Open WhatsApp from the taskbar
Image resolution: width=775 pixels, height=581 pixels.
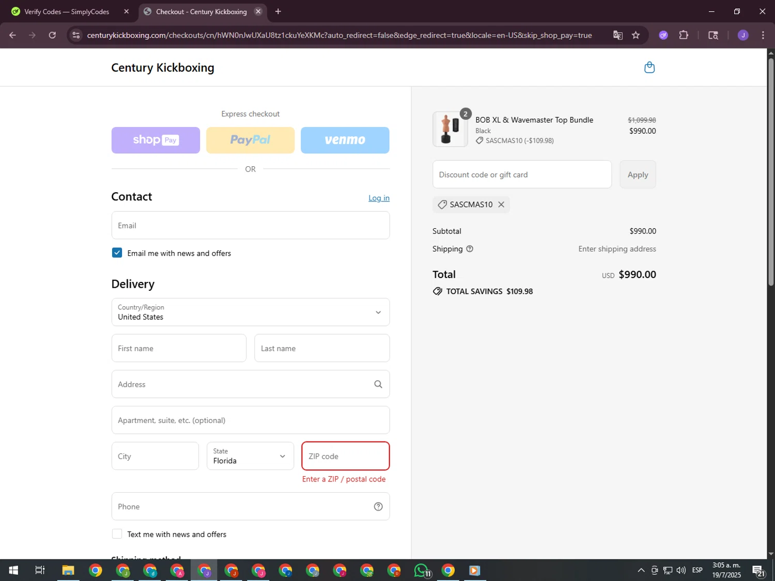[x=422, y=570]
